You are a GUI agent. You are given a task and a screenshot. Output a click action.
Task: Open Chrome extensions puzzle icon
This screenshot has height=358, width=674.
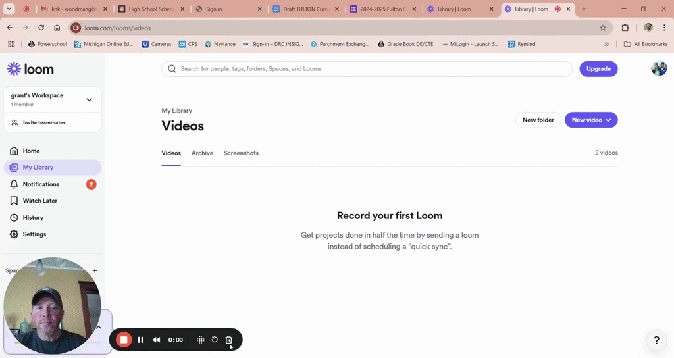click(625, 28)
